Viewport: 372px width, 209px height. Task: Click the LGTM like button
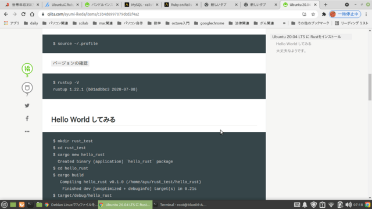pyautogui.click(x=27, y=69)
